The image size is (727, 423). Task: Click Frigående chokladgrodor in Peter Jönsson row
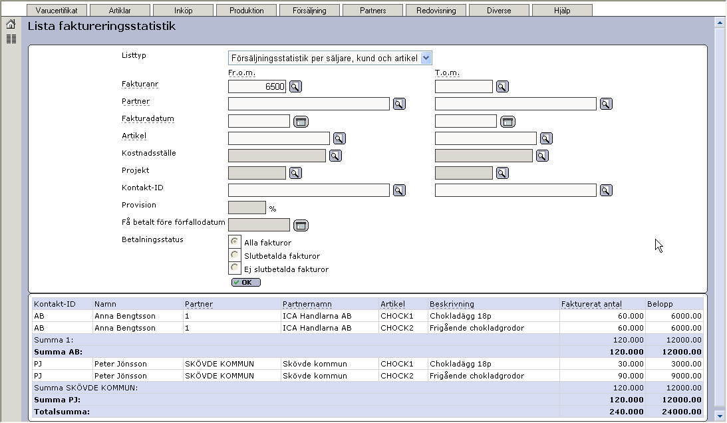477,376
